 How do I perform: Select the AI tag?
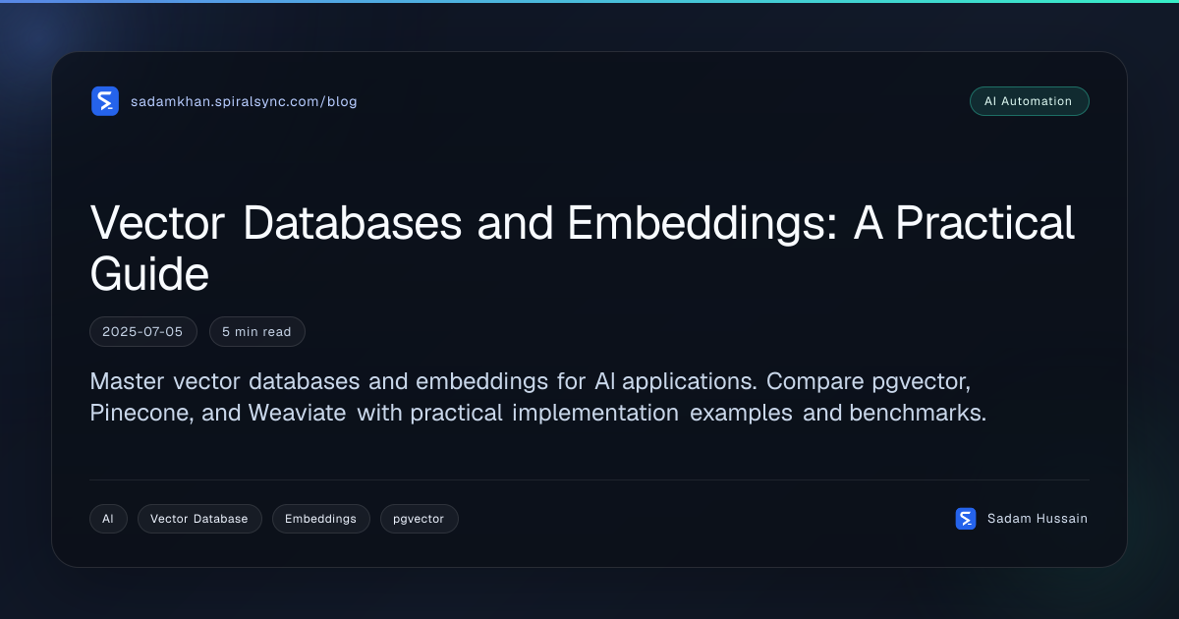pyautogui.click(x=108, y=519)
